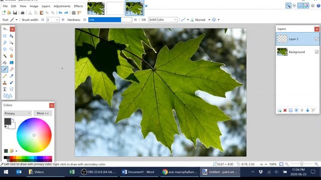321x180 pixels.
Task: Redo the last undone action
Action: (x=66, y=13)
